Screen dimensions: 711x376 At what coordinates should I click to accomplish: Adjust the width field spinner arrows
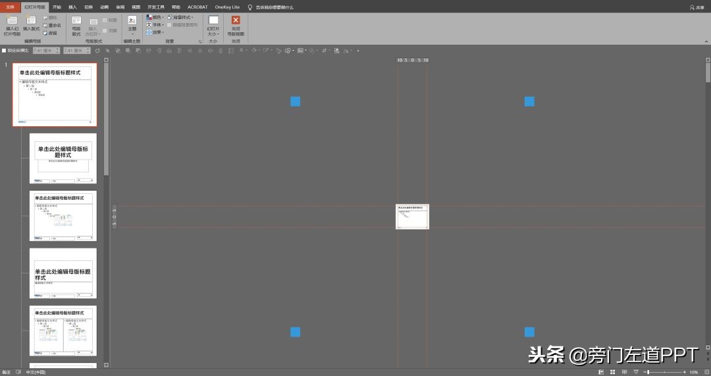(88, 51)
